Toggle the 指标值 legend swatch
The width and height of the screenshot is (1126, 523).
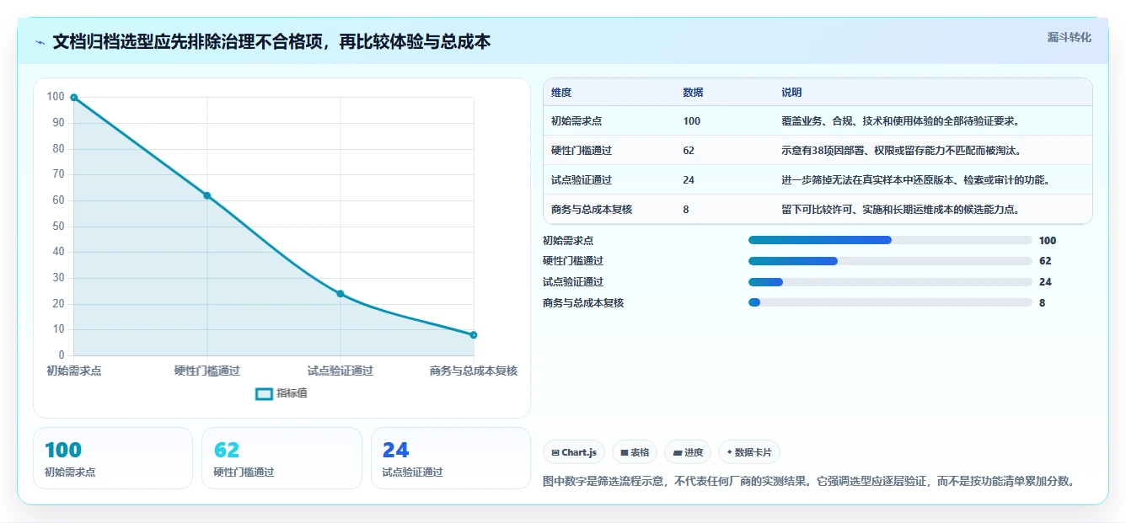264,393
